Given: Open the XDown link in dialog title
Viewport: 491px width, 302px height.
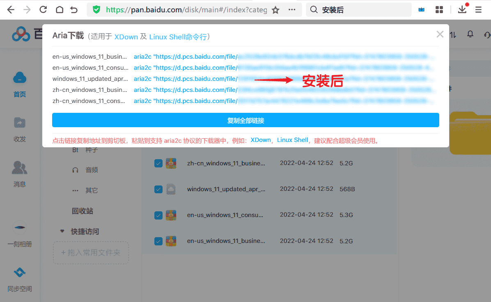Looking at the screenshot, I should [x=126, y=37].
